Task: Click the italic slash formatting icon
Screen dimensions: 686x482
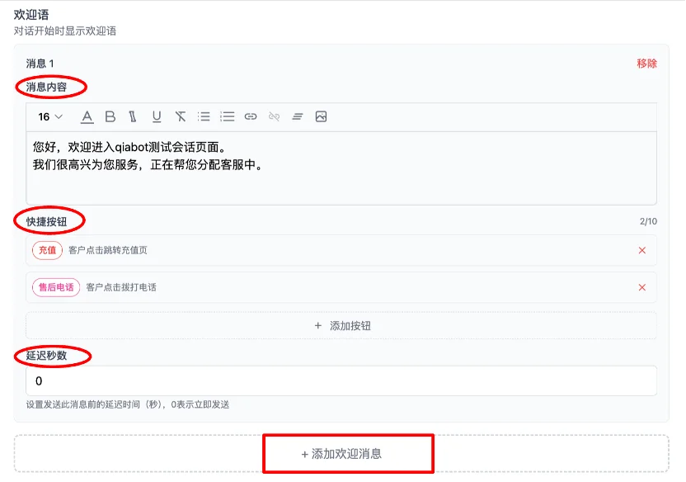Action: tap(134, 116)
